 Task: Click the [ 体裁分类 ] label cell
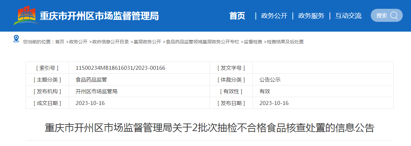[231, 80]
